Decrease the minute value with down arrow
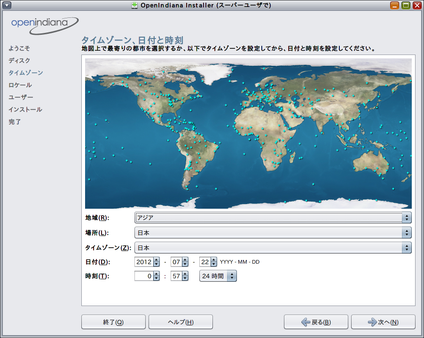This screenshot has height=338, width=424. point(185,279)
